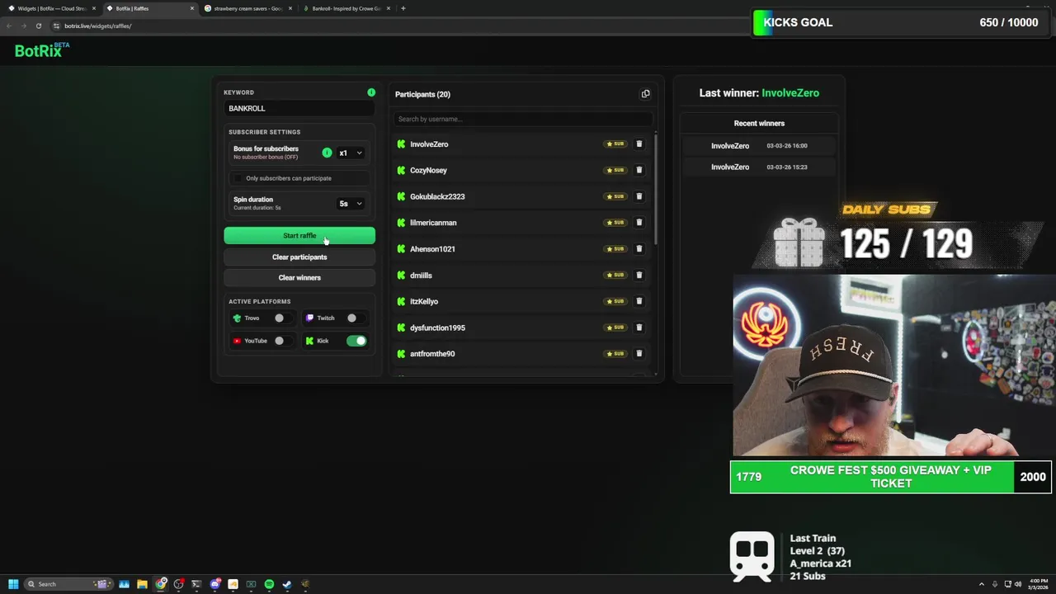Viewport: 1056px width, 594px height.
Task: Select participant dmiills name
Action: (421, 276)
